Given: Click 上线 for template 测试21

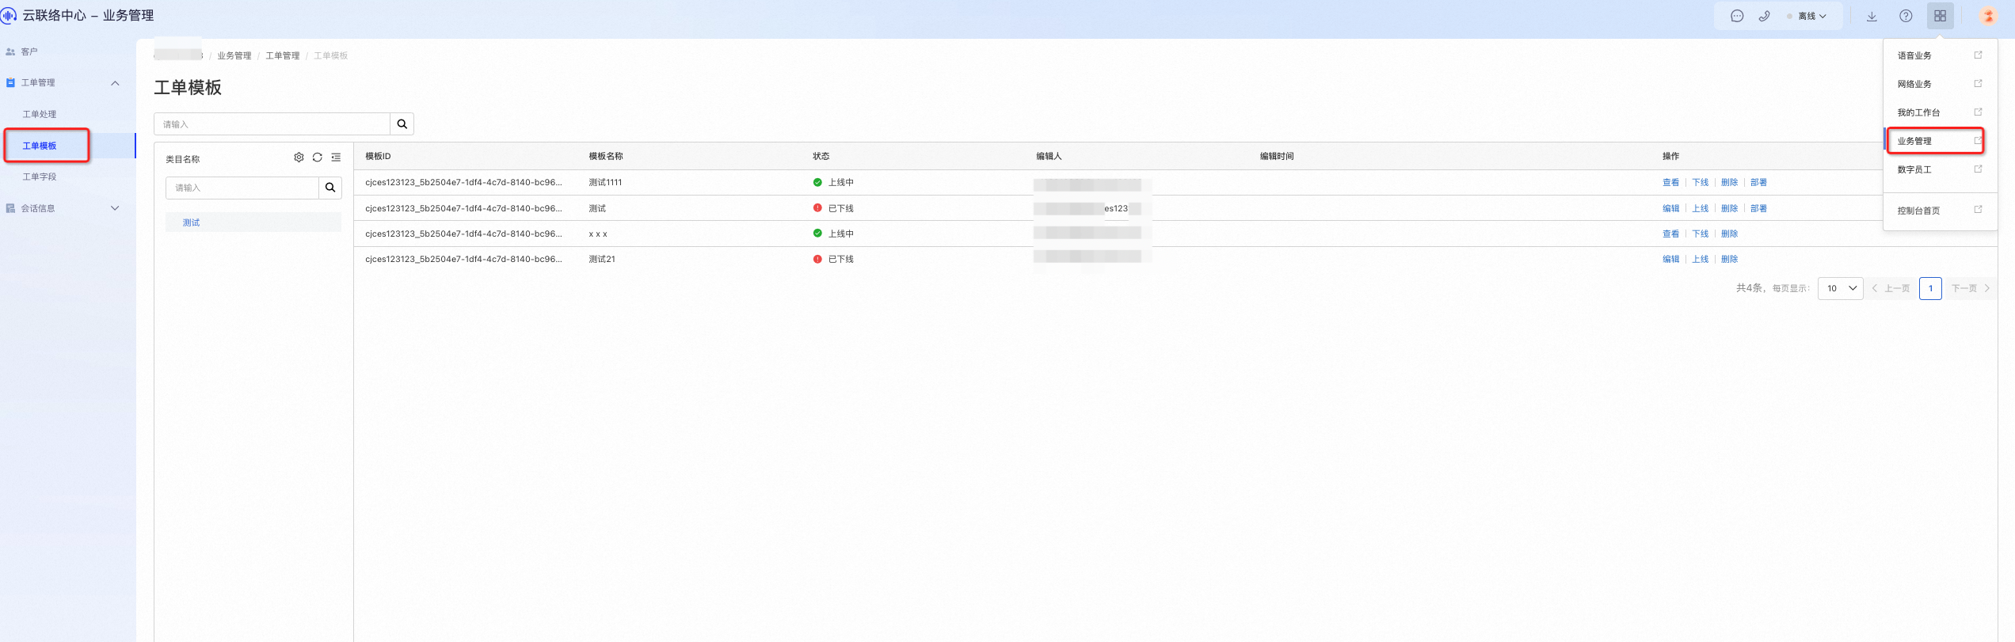Looking at the screenshot, I should (x=1700, y=259).
